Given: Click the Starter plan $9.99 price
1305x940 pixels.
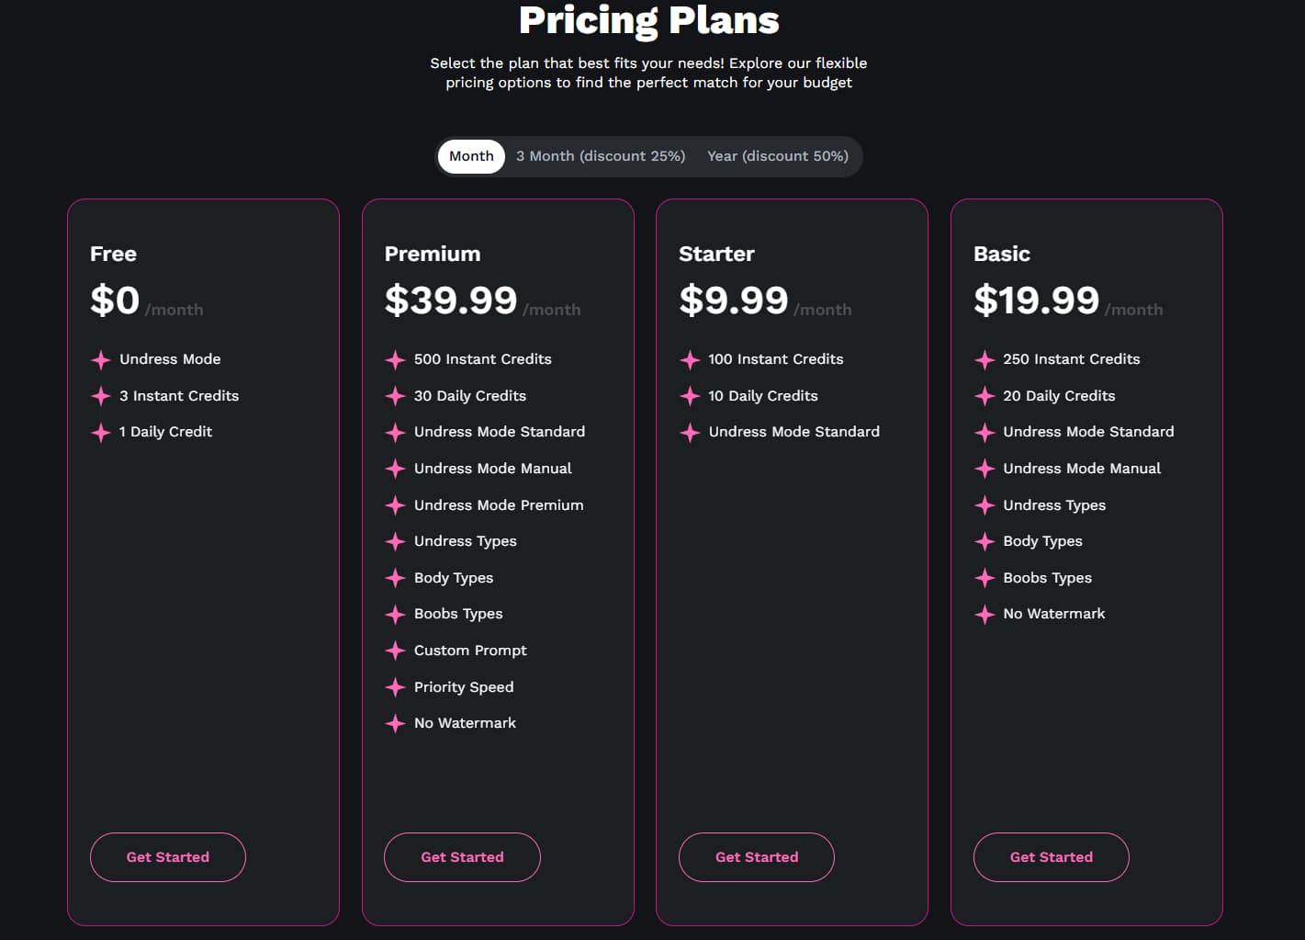Looking at the screenshot, I should point(734,300).
